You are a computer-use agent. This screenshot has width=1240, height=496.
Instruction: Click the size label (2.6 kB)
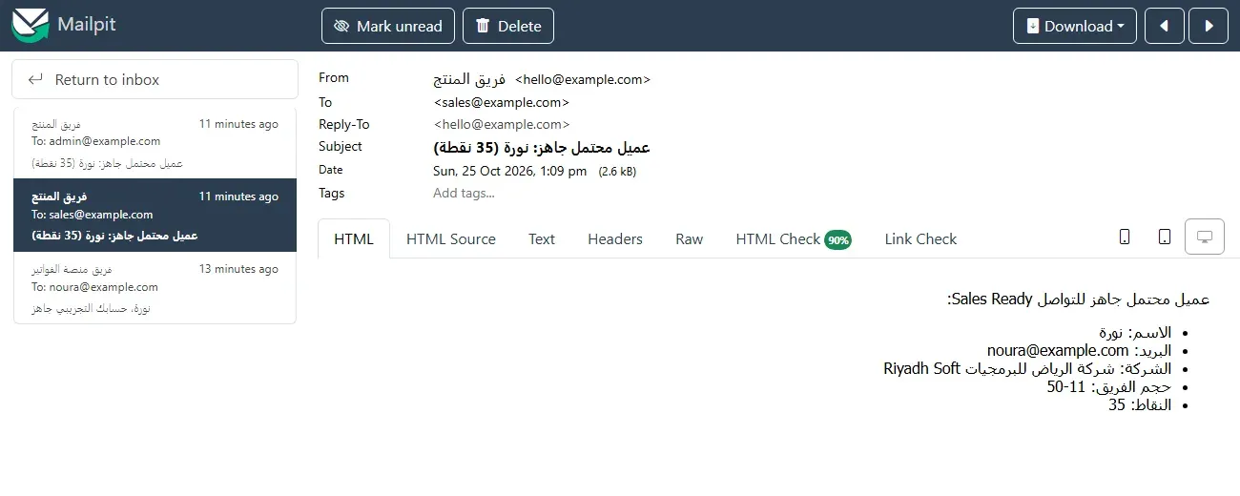pyautogui.click(x=617, y=172)
